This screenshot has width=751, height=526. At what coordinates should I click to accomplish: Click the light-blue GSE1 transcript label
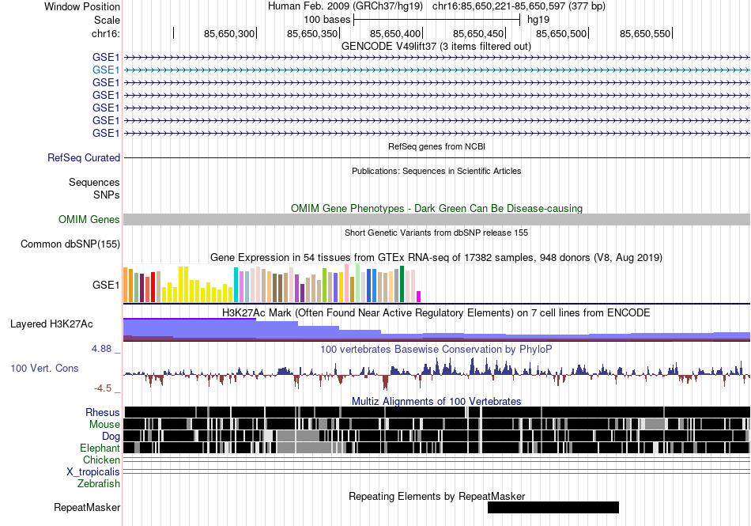106,70
